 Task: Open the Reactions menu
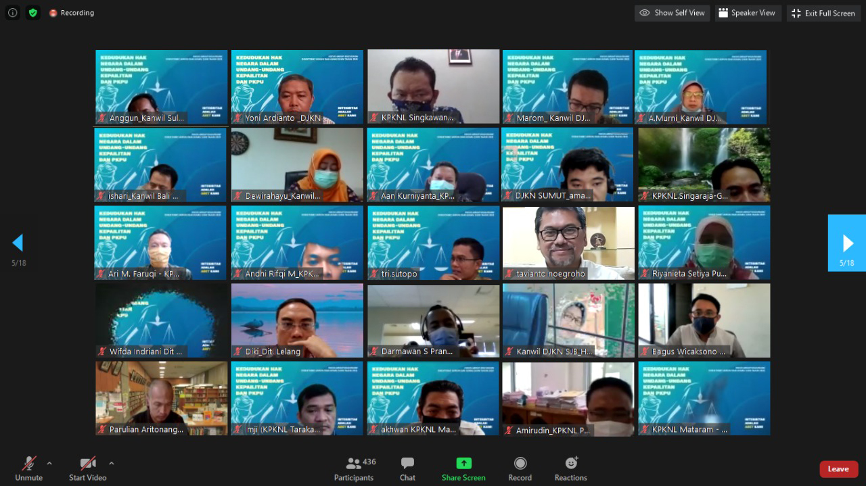(x=571, y=468)
